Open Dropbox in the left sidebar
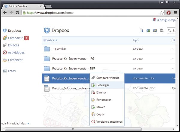The height and width of the screenshot is (132, 180). coord(12,31)
